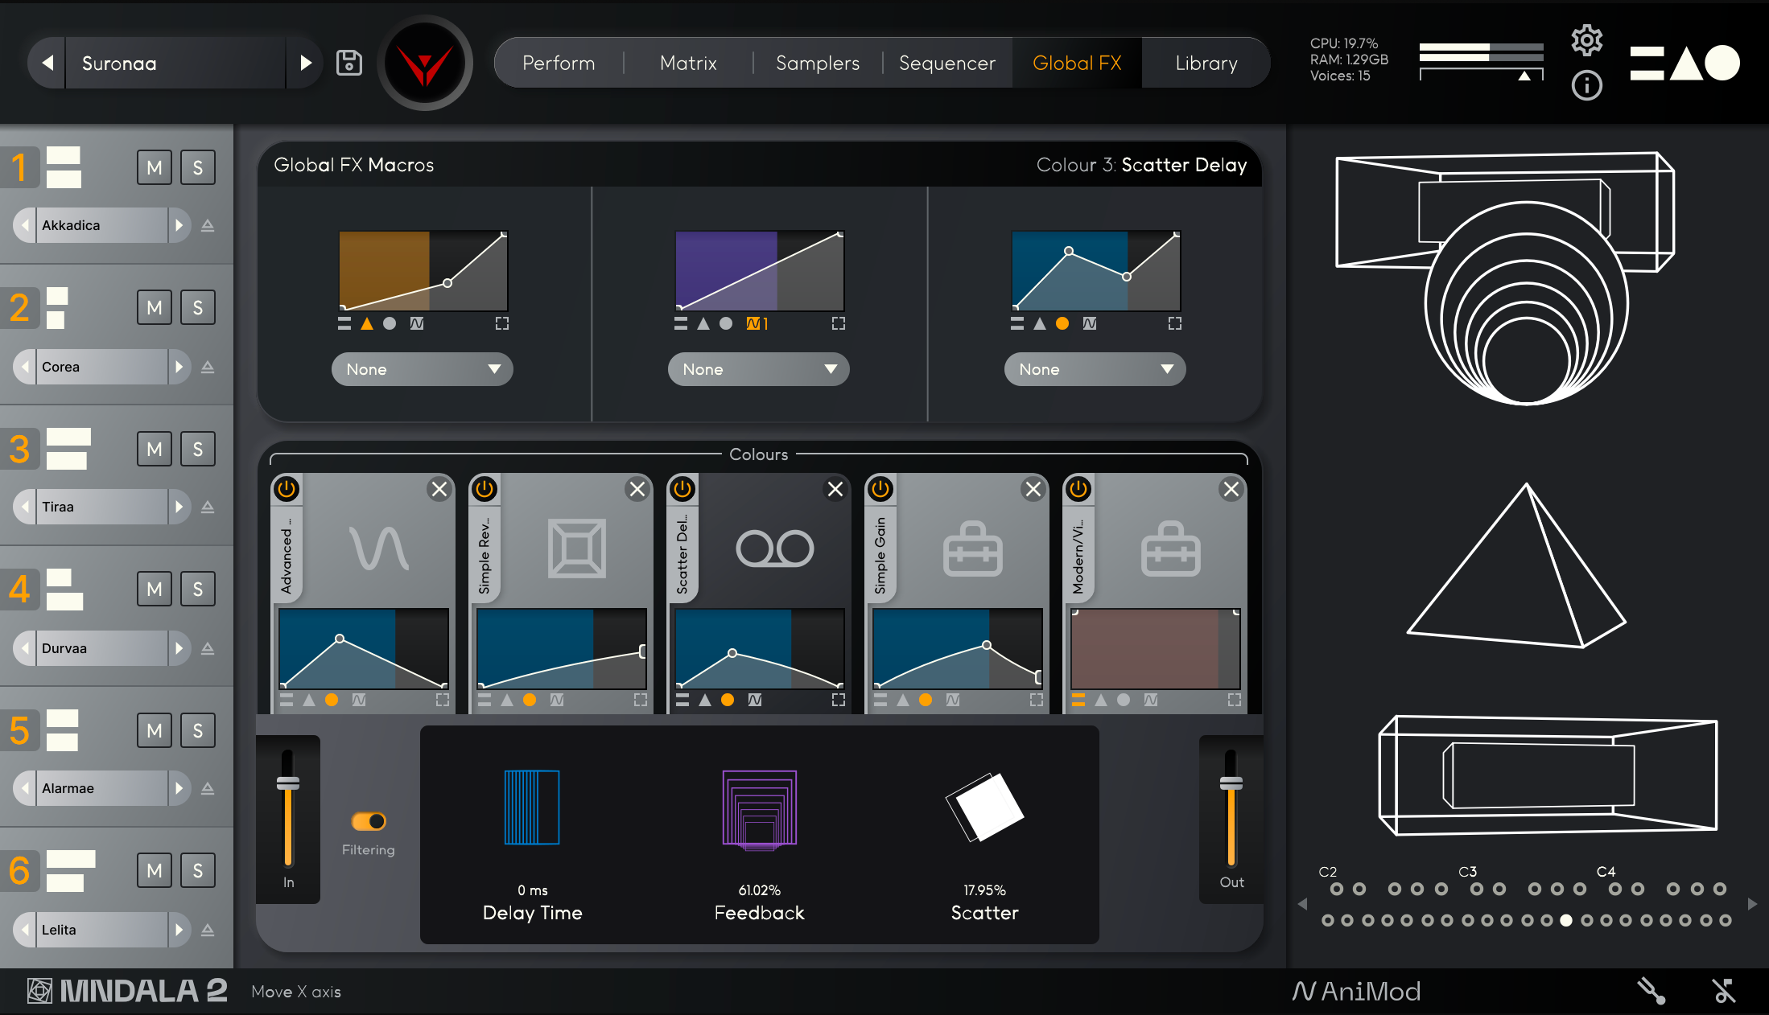Open the third macro None dropdown
The image size is (1769, 1015).
point(1095,369)
